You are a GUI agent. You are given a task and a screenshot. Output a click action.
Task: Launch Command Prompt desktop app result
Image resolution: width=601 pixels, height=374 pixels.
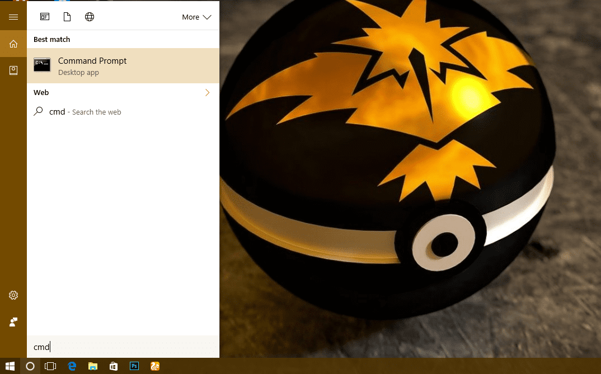[x=123, y=66]
